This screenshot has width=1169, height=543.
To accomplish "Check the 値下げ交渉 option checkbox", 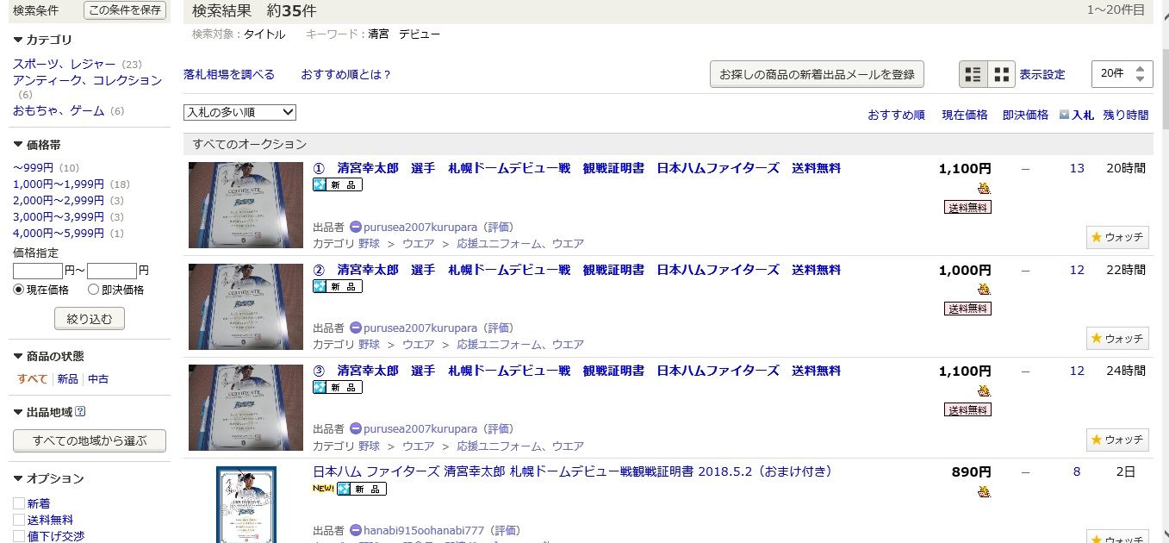I will (18, 536).
